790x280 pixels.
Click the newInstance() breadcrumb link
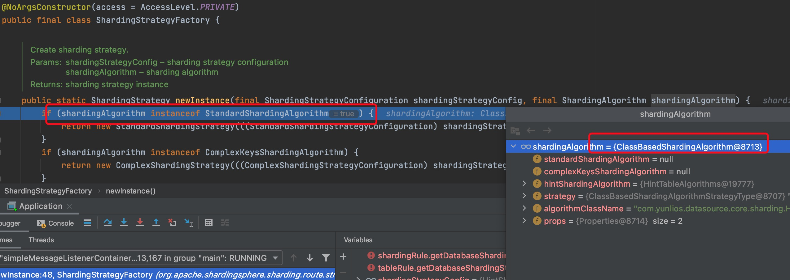coord(130,191)
